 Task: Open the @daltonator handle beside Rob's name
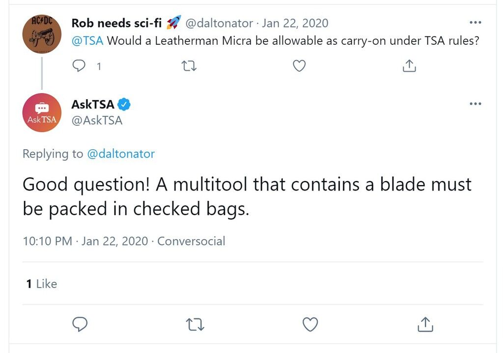[219, 23]
